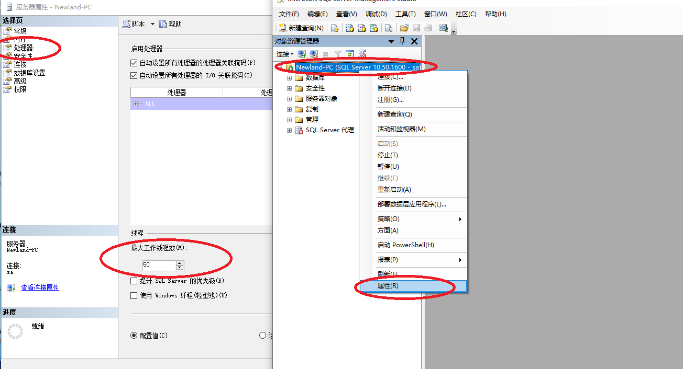Open the dropdown arrow next to 脚本
683x369 pixels.
click(153, 24)
